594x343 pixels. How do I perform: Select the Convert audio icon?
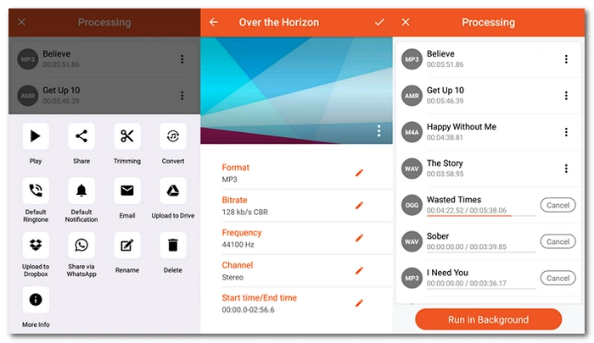point(173,136)
